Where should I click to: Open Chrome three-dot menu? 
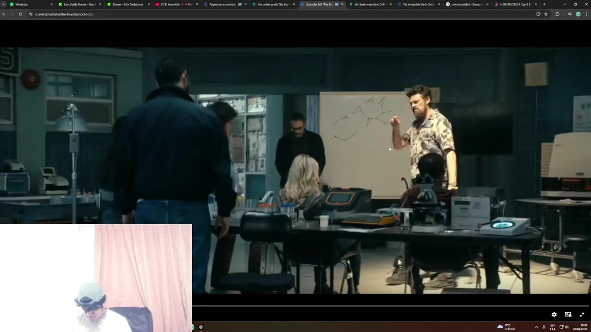(x=586, y=14)
